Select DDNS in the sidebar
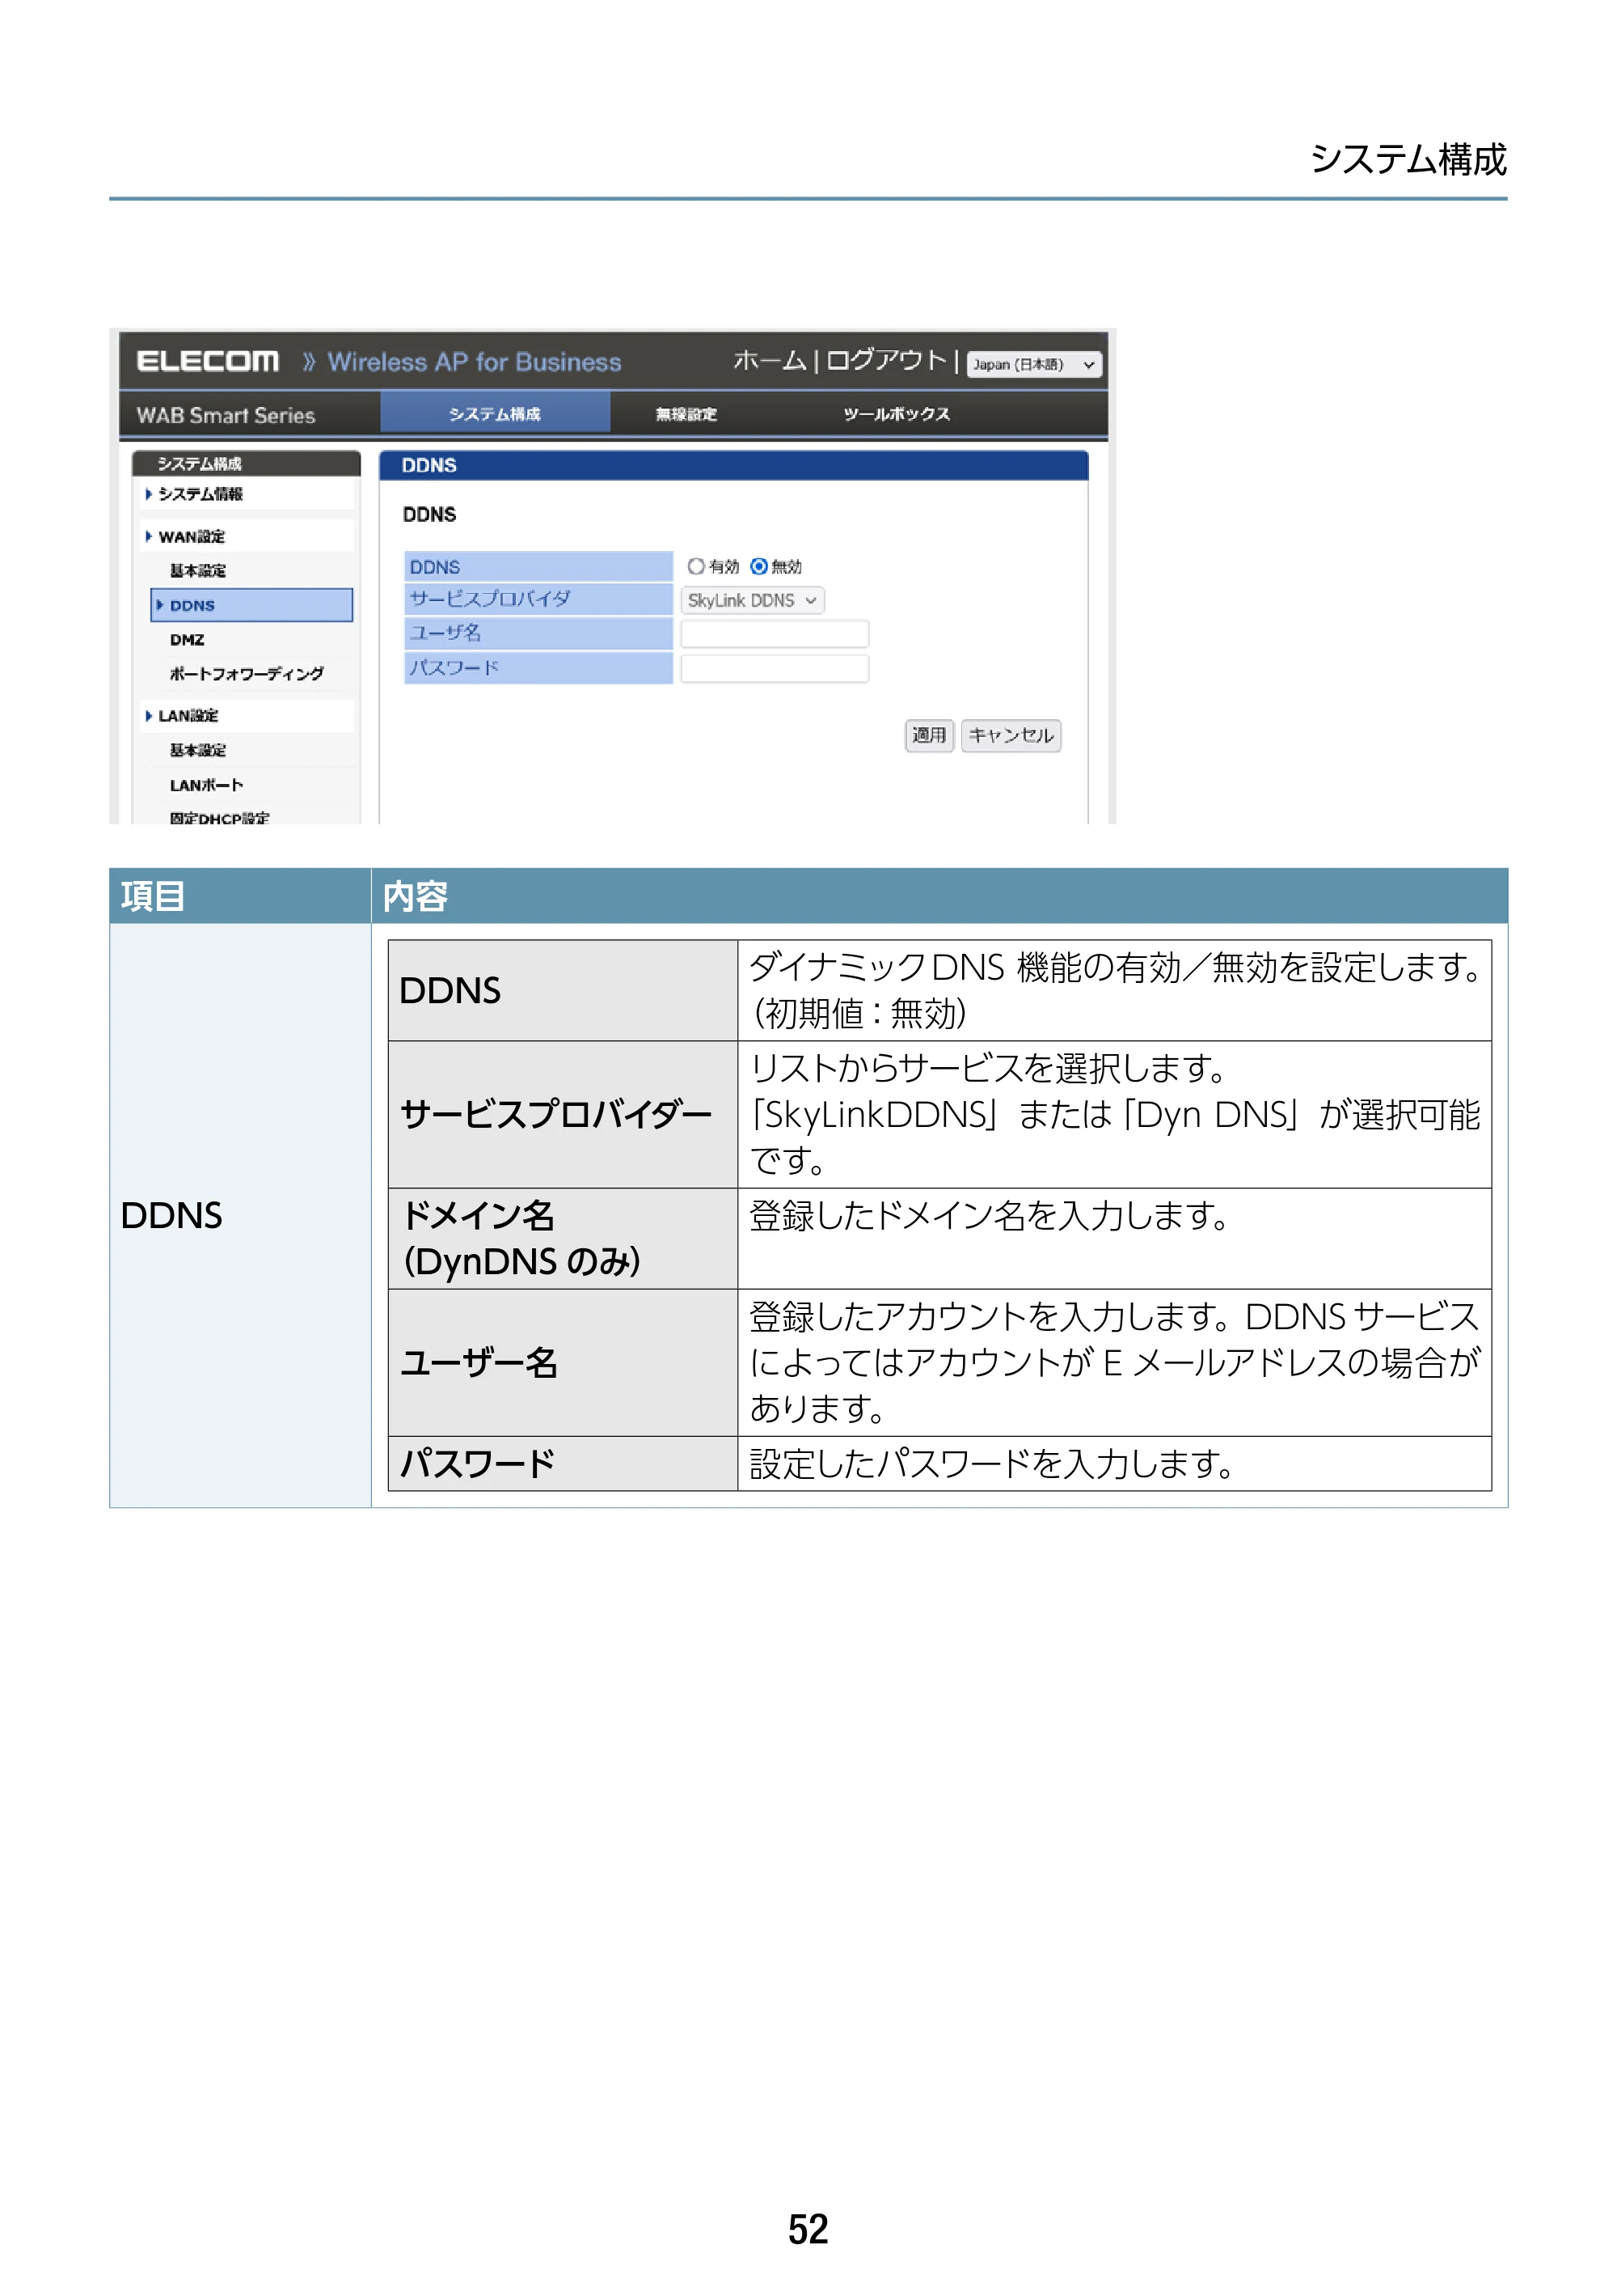 pos(251,605)
